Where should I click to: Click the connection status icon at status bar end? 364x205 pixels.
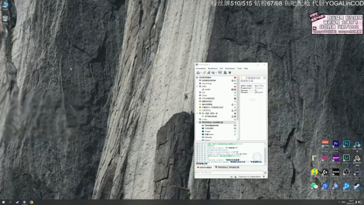point(264,177)
